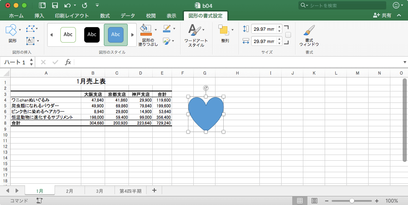Screen dimensions: 408x205
Task: Expand the Arrange dropdown arrow
Action: (232, 30)
